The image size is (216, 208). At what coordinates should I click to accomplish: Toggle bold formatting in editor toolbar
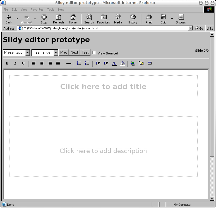tap(7, 63)
